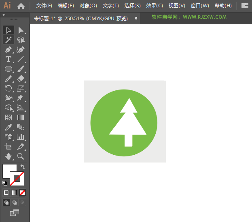This screenshot has width=252, height=222.
Task: Select the Scale tool
Action: [21, 88]
